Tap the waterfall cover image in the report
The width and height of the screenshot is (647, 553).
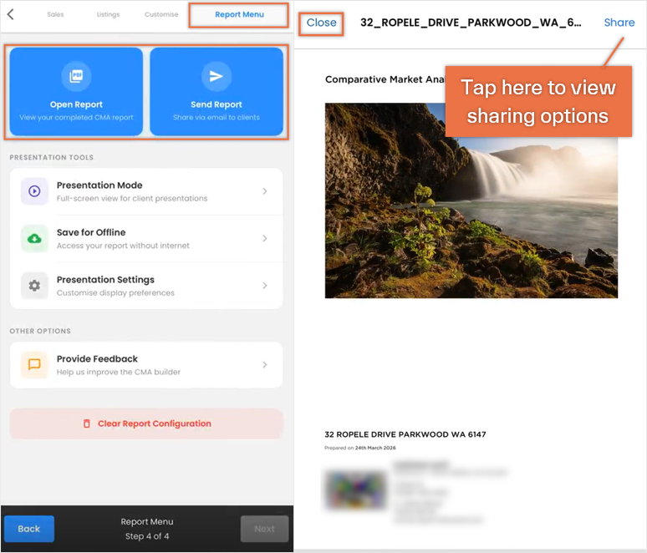(471, 200)
